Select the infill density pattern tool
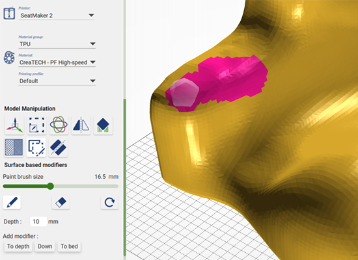Screen dimensions: 358x260 14,148
